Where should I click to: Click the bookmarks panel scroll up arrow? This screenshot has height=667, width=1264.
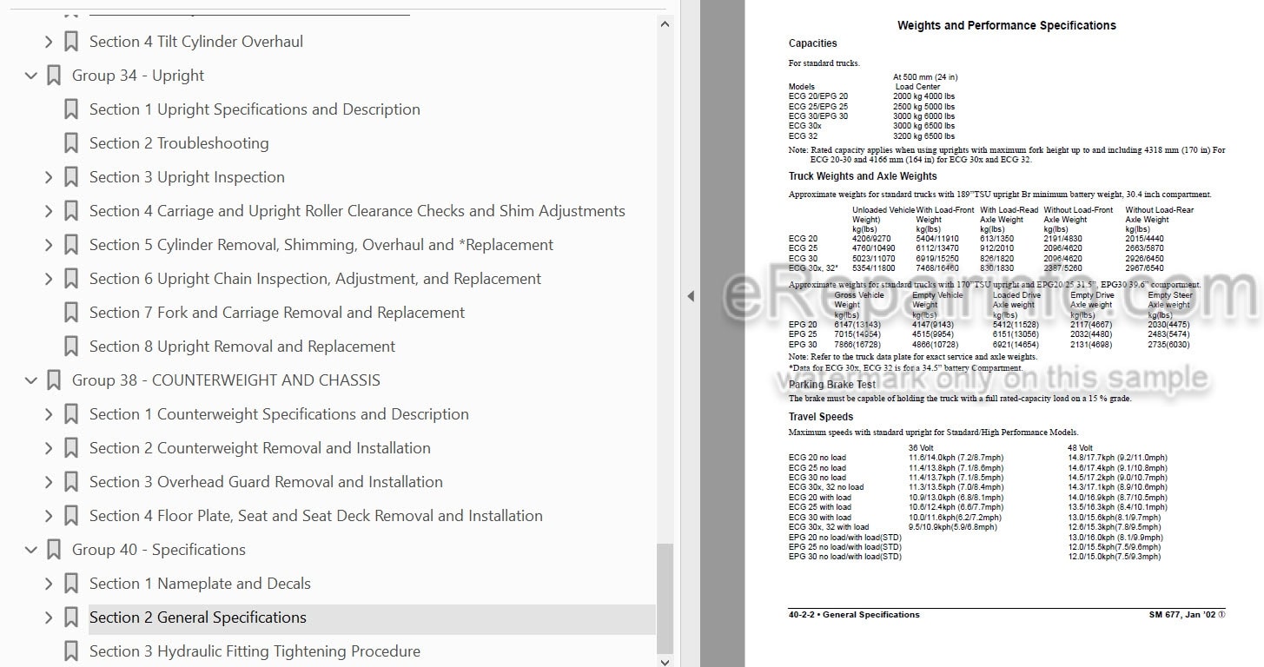click(x=665, y=24)
